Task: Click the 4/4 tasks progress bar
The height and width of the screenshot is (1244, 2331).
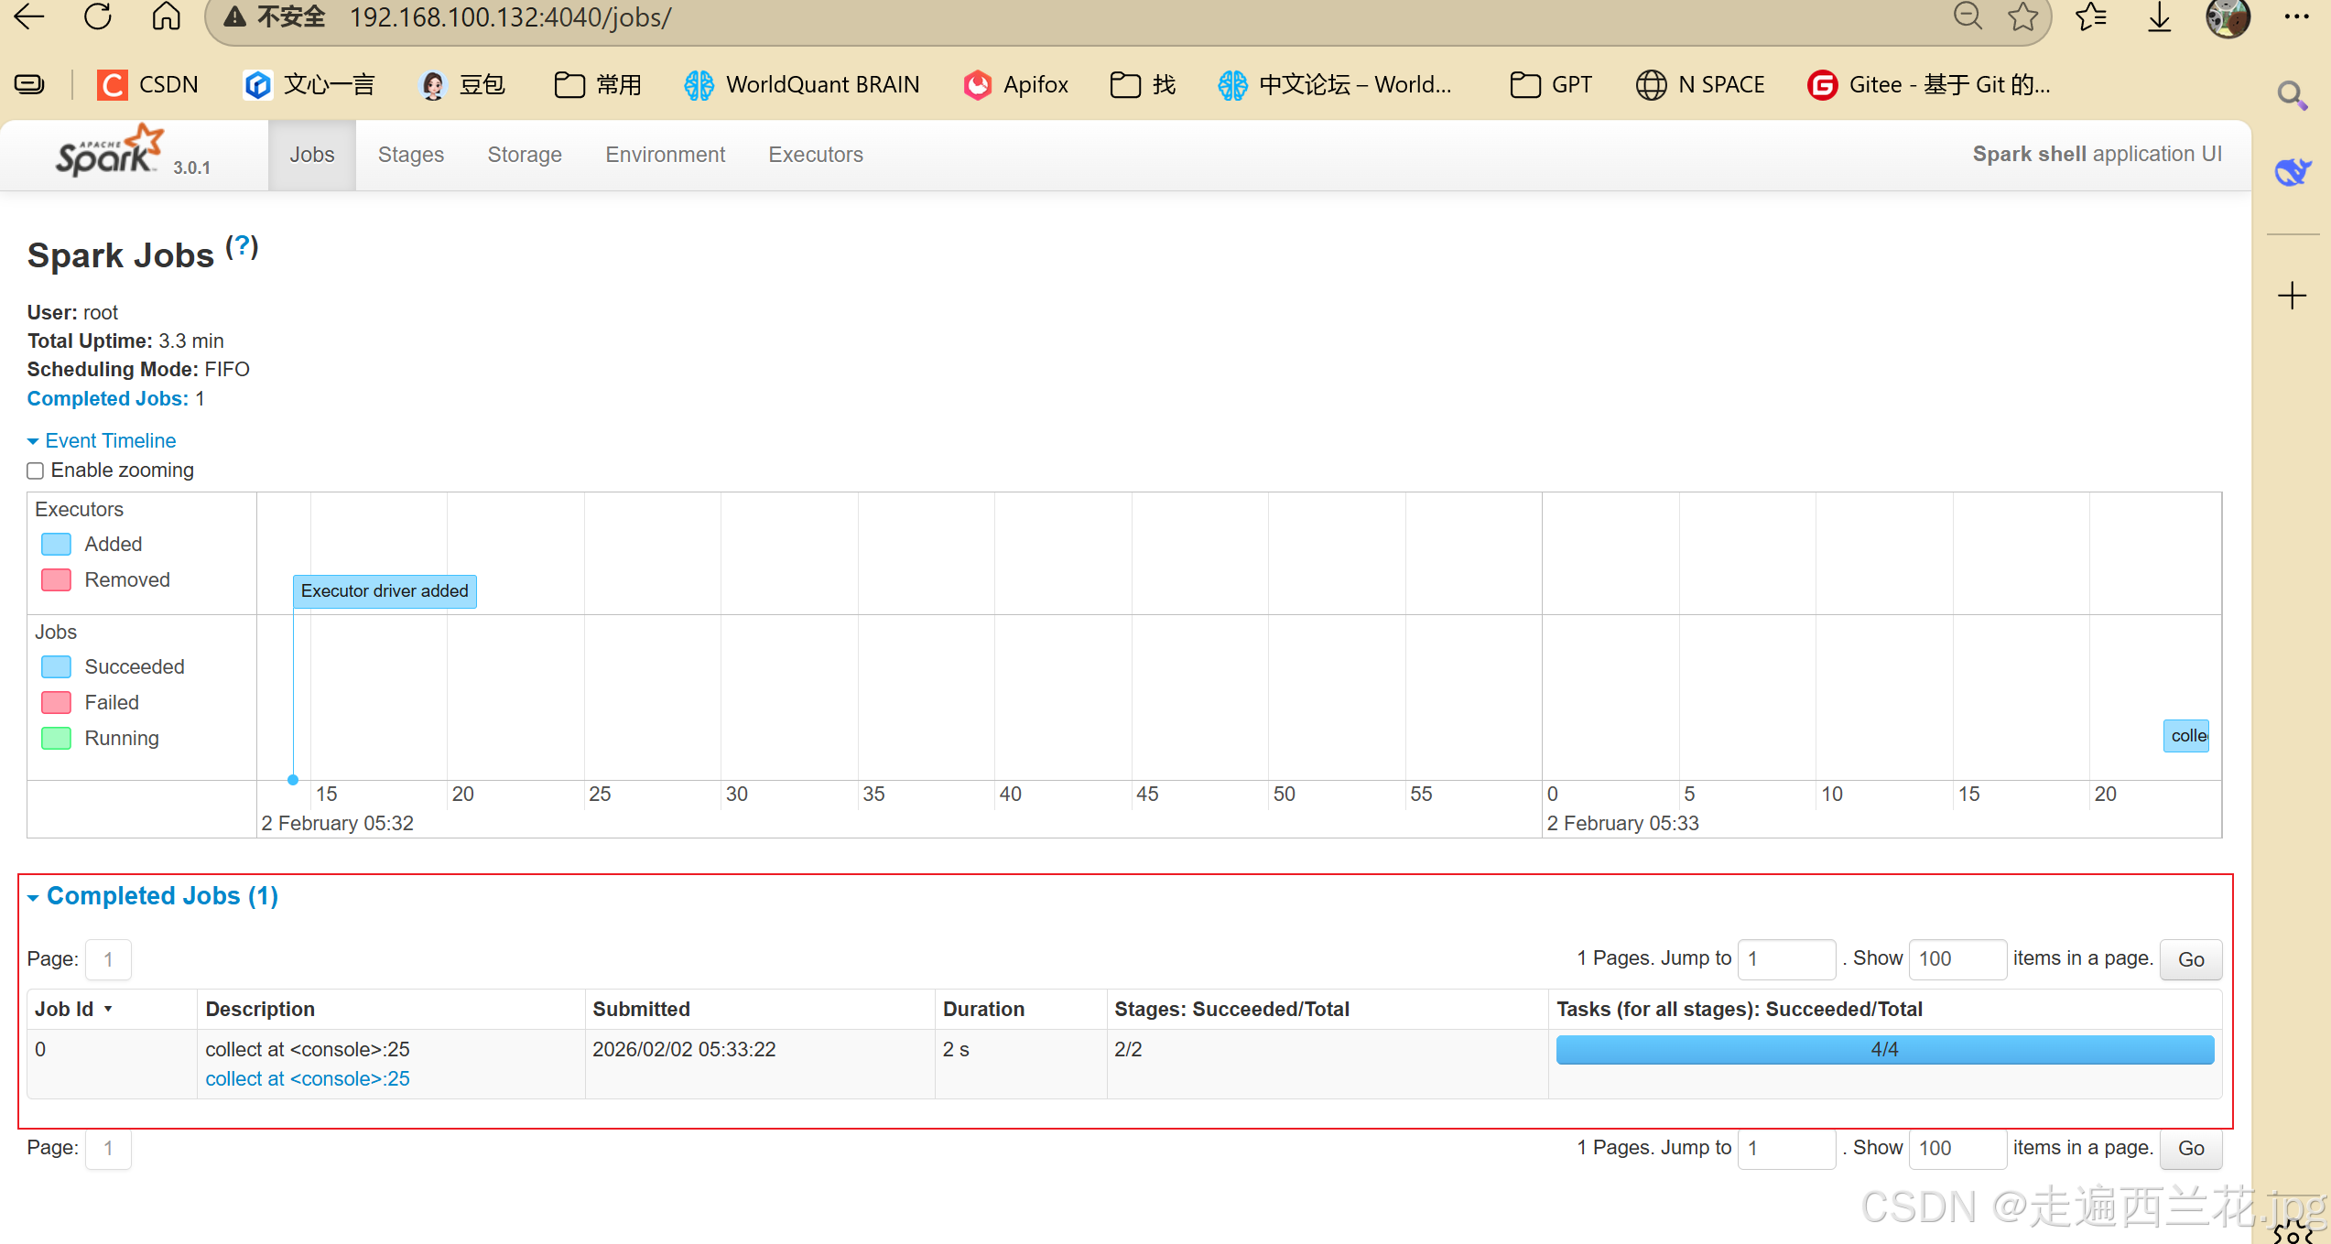Action: tap(1884, 1050)
